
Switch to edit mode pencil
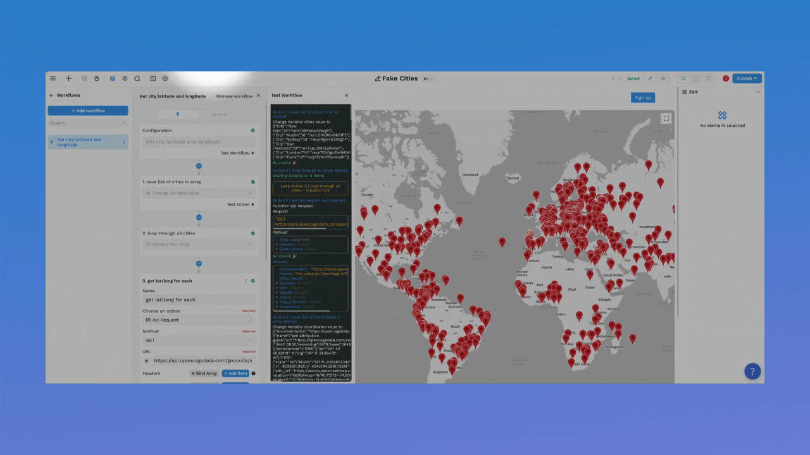[651, 78]
